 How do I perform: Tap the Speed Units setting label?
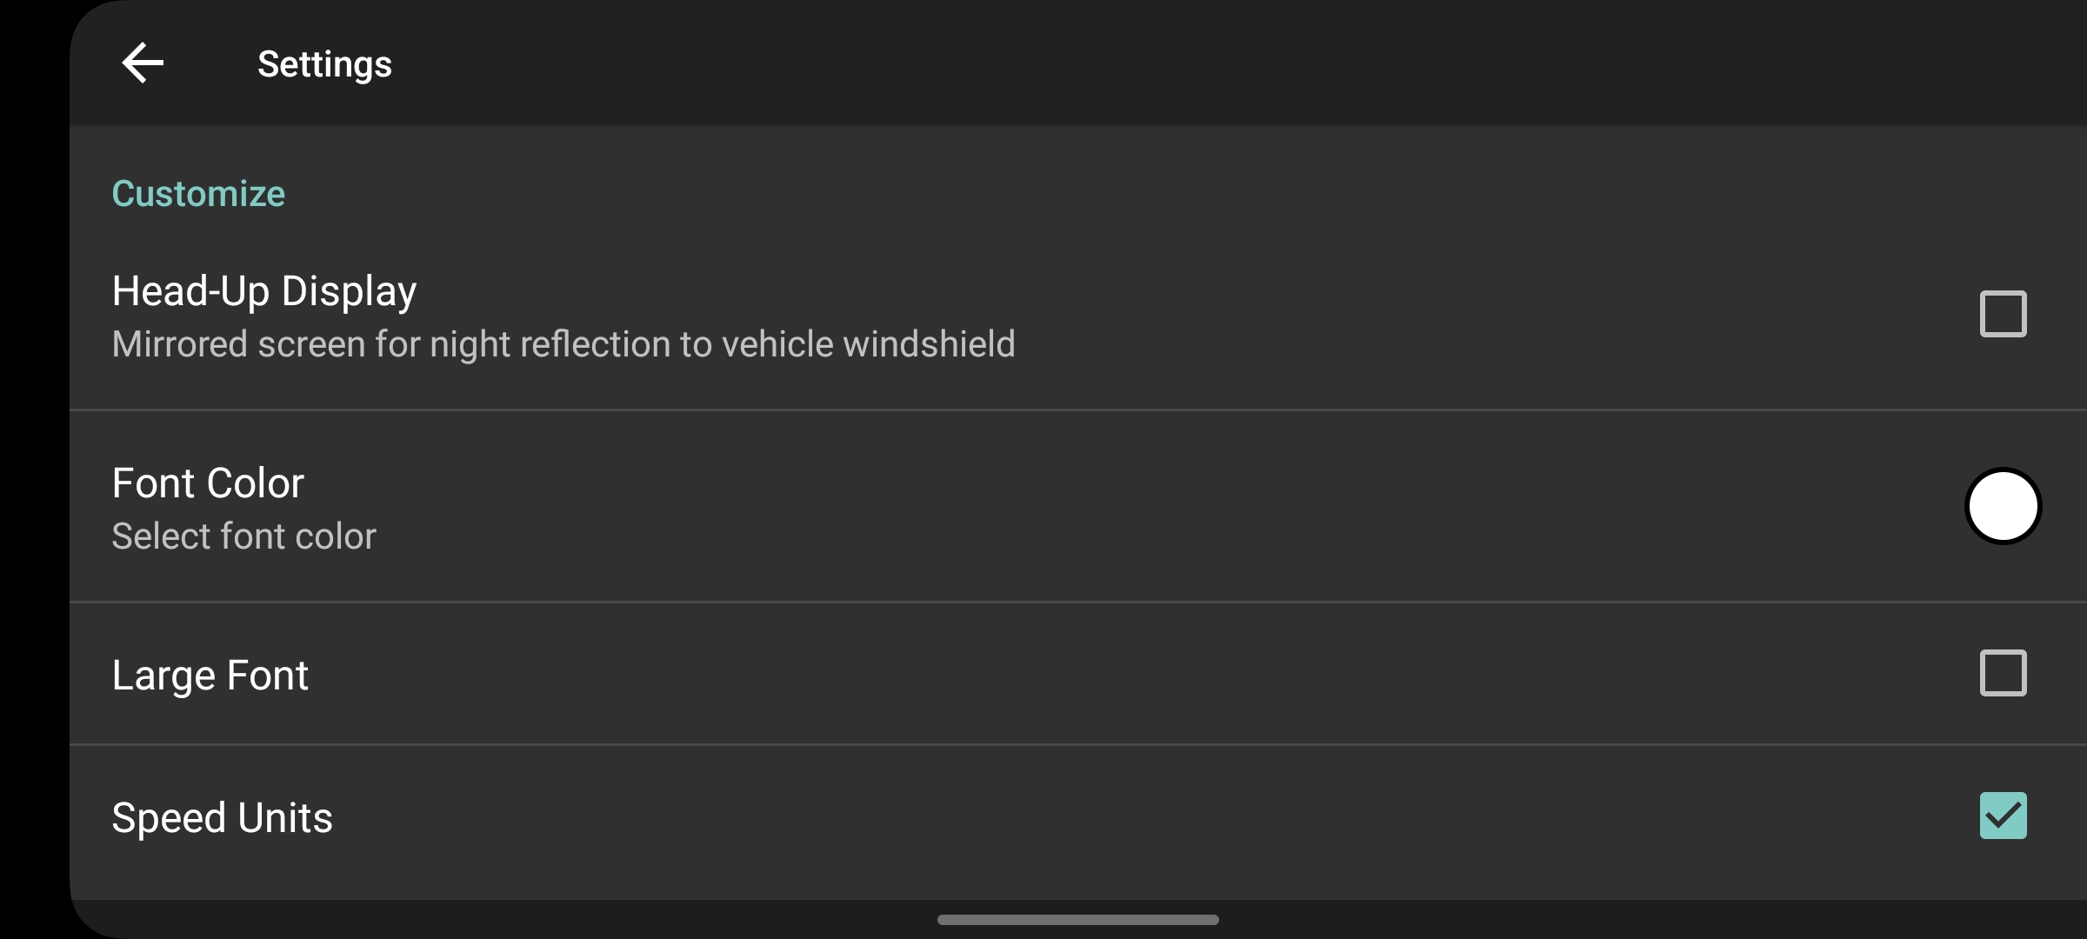tap(222, 818)
